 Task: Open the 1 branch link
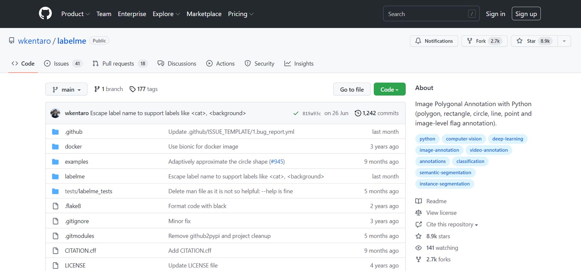108,89
